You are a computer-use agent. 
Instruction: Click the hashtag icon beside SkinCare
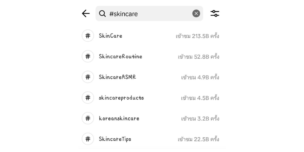click(88, 36)
